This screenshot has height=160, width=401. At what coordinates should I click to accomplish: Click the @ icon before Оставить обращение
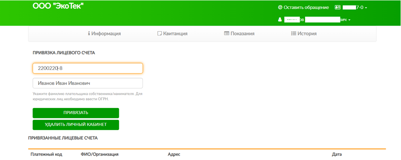pyautogui.click(x=280, y=8)
